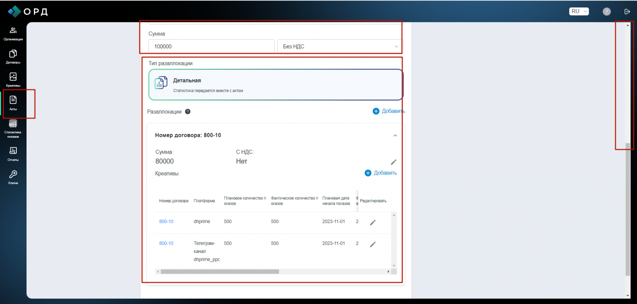Open the Ключи sidebar section
The image size is (637, 304).
coord(13,177)
